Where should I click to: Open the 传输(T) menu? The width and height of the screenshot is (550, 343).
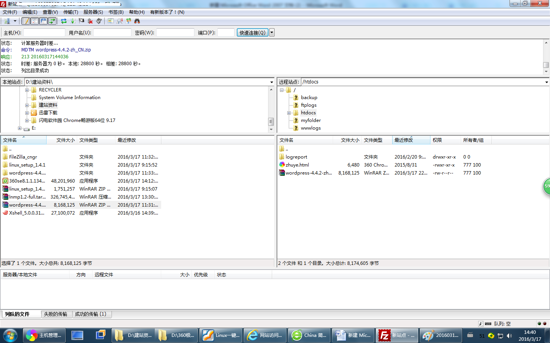[71, 12]
